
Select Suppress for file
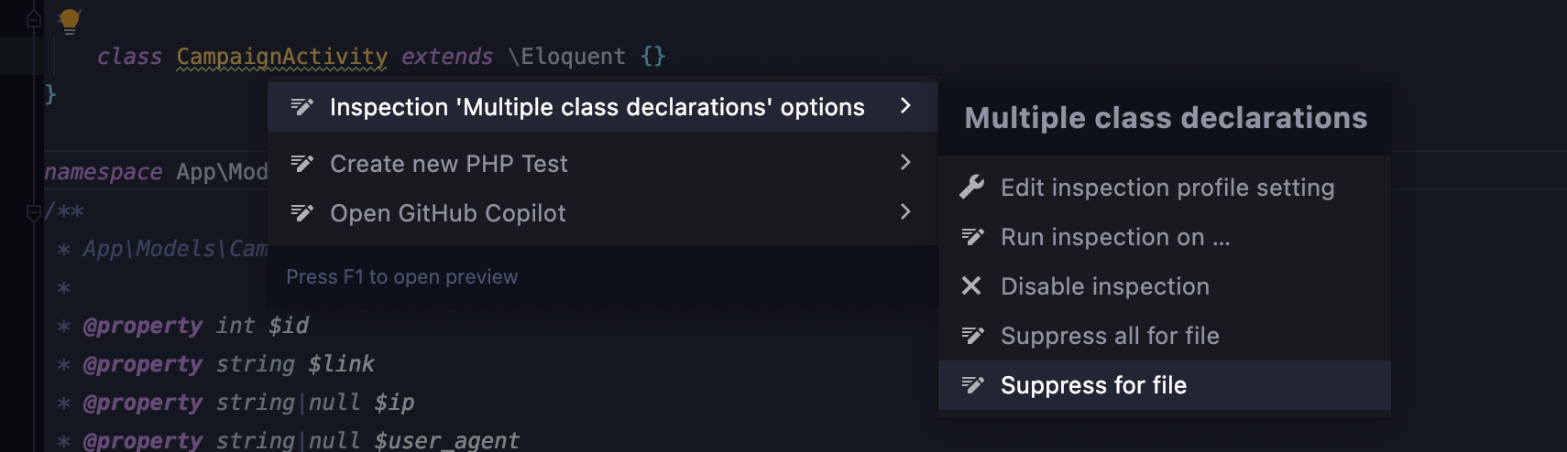pos(1165,385)
